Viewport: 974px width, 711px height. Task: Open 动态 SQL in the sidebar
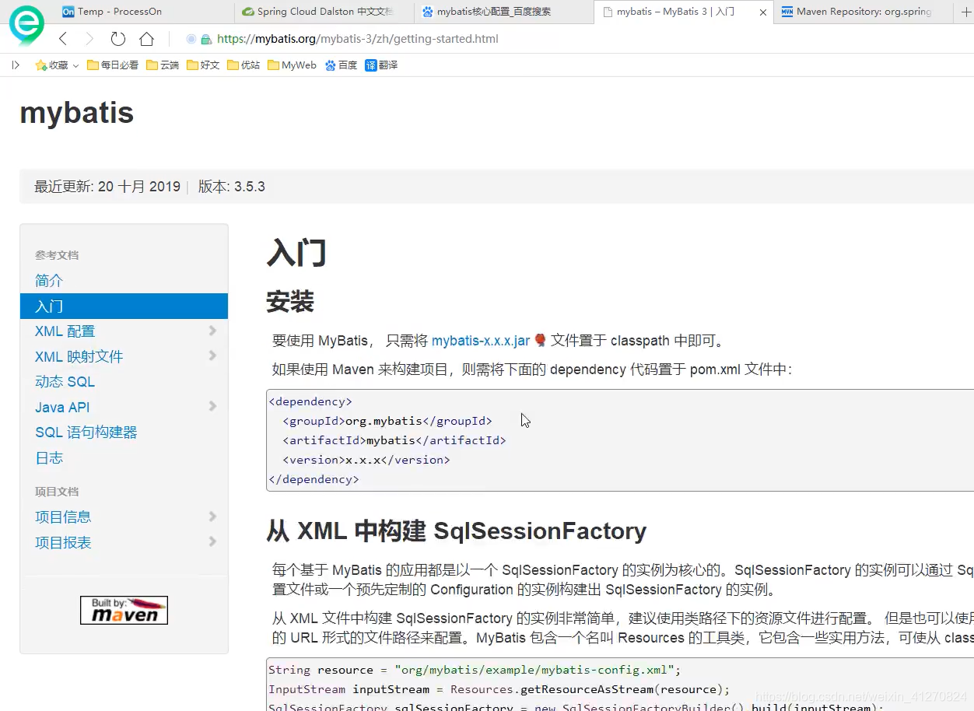(x=65, y=382)
